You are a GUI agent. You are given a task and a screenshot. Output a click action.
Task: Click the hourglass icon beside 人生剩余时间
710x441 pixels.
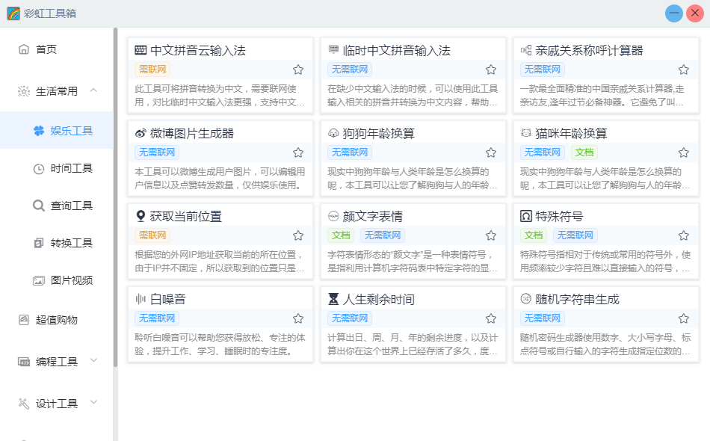tap(333, 299)
